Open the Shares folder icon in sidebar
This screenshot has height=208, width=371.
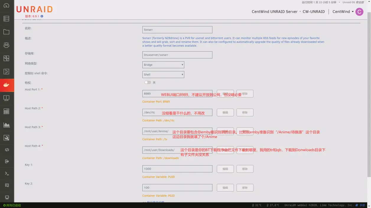point(6,32)
